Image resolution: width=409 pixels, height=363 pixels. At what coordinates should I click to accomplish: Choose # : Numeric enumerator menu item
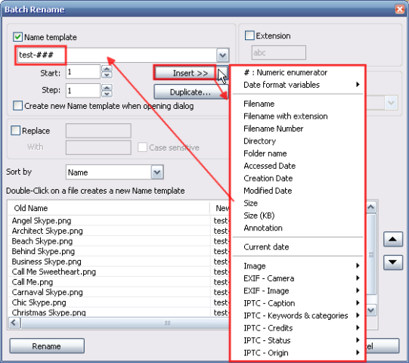[x=298, y=73]
